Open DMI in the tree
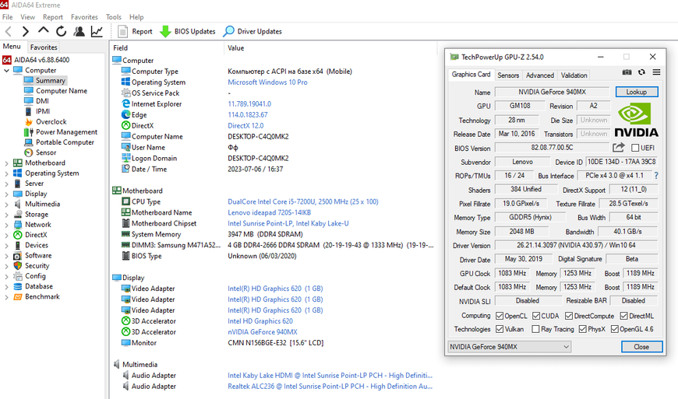The width and height of the screenshot is (678, 399). click(x=42, y=101)
